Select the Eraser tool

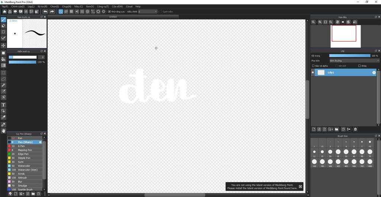[3, 26]
